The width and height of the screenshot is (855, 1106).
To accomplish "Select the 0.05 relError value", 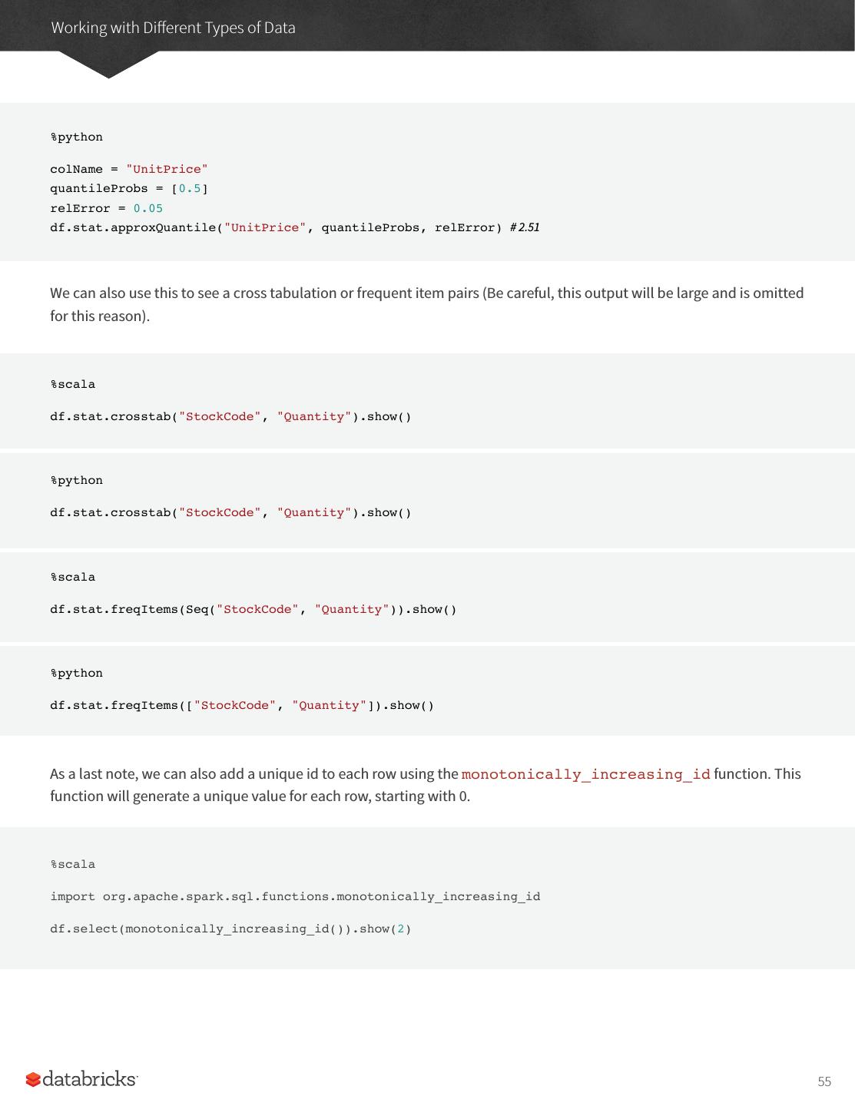I will (x=148, y=208).
